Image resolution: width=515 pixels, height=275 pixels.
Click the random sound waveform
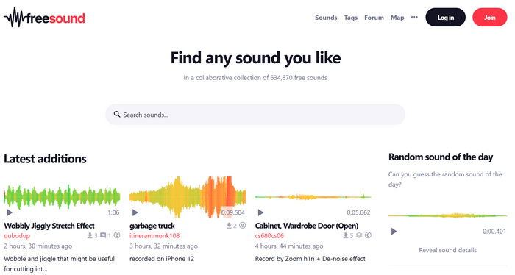[447, 215]
